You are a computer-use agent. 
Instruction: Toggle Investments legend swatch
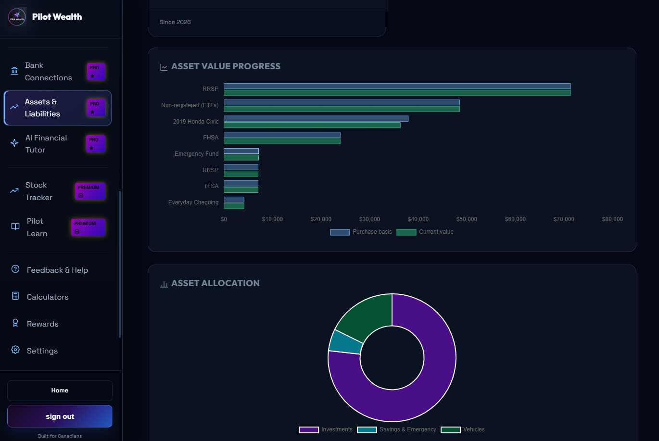(309, 429)
